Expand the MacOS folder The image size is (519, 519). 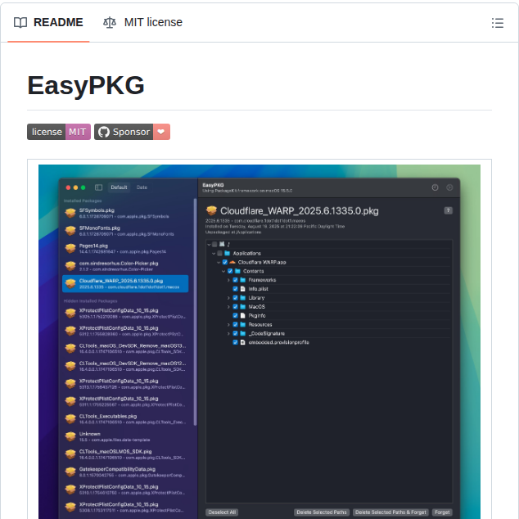pos(228,307)
